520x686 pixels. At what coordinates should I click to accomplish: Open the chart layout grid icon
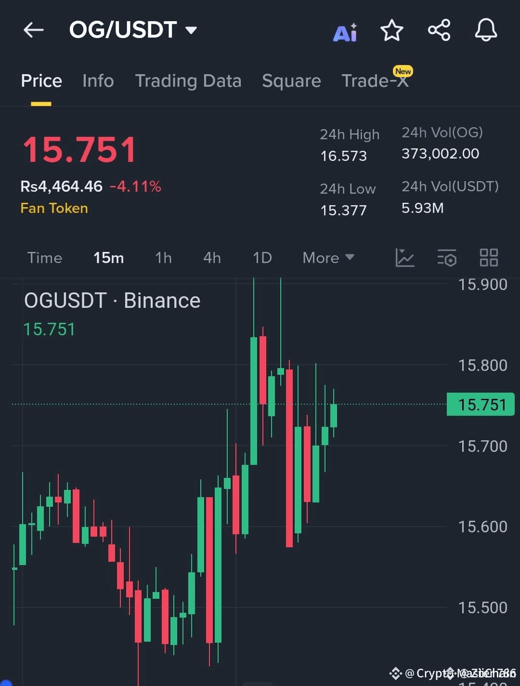pos(489,257)
